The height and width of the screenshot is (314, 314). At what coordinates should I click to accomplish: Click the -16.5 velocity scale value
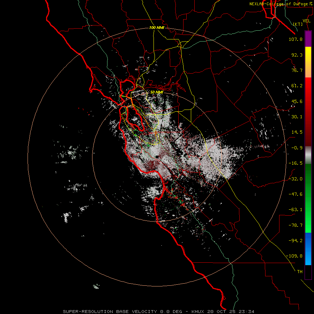point(296,163)
